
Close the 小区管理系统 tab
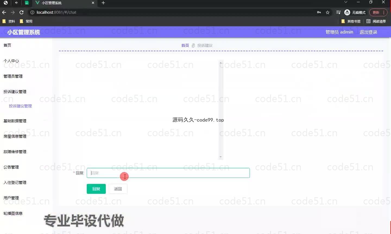[x=93, y=3]
